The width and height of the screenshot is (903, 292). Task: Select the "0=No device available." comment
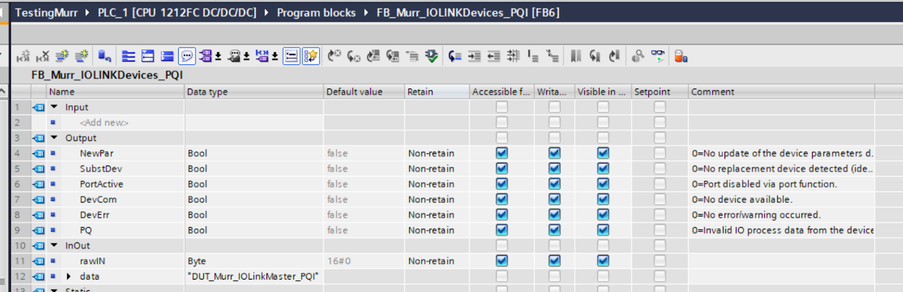click(x=742, y=199)
